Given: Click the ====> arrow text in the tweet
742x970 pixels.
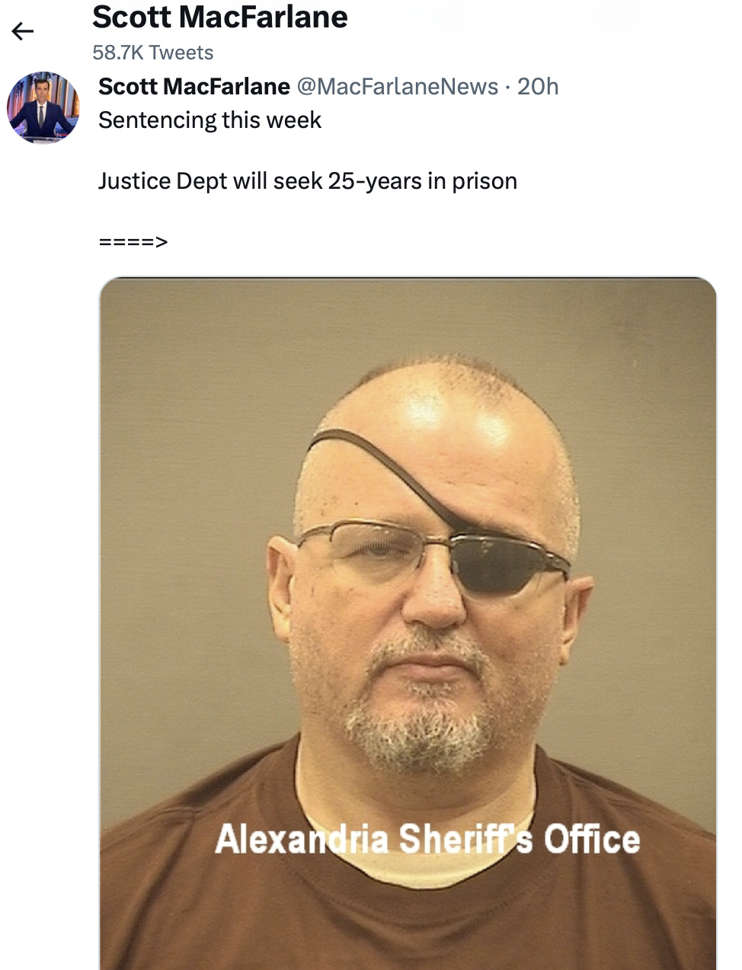Looking at the screenshot, I should 133,242.
